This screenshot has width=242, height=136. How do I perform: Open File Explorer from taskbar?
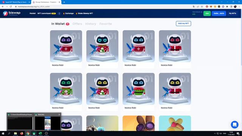click(16, 133)
